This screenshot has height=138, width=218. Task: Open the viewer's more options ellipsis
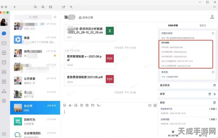click(x=214, y=7)
